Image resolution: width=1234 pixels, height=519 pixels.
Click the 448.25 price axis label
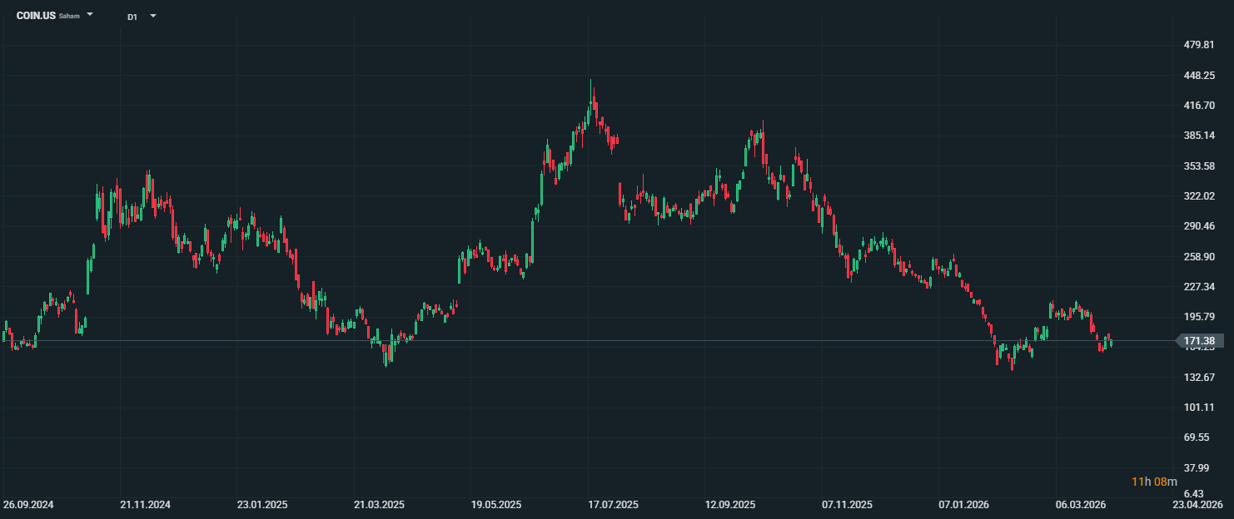coord(1200,76)
